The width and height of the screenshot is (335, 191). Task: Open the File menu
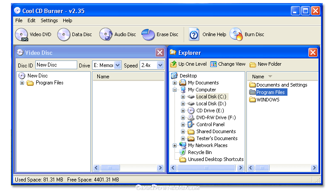[x=19, y=20]
